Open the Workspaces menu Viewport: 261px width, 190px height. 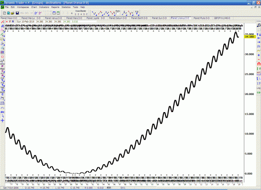pyautogui.click(x=23, y=7)
